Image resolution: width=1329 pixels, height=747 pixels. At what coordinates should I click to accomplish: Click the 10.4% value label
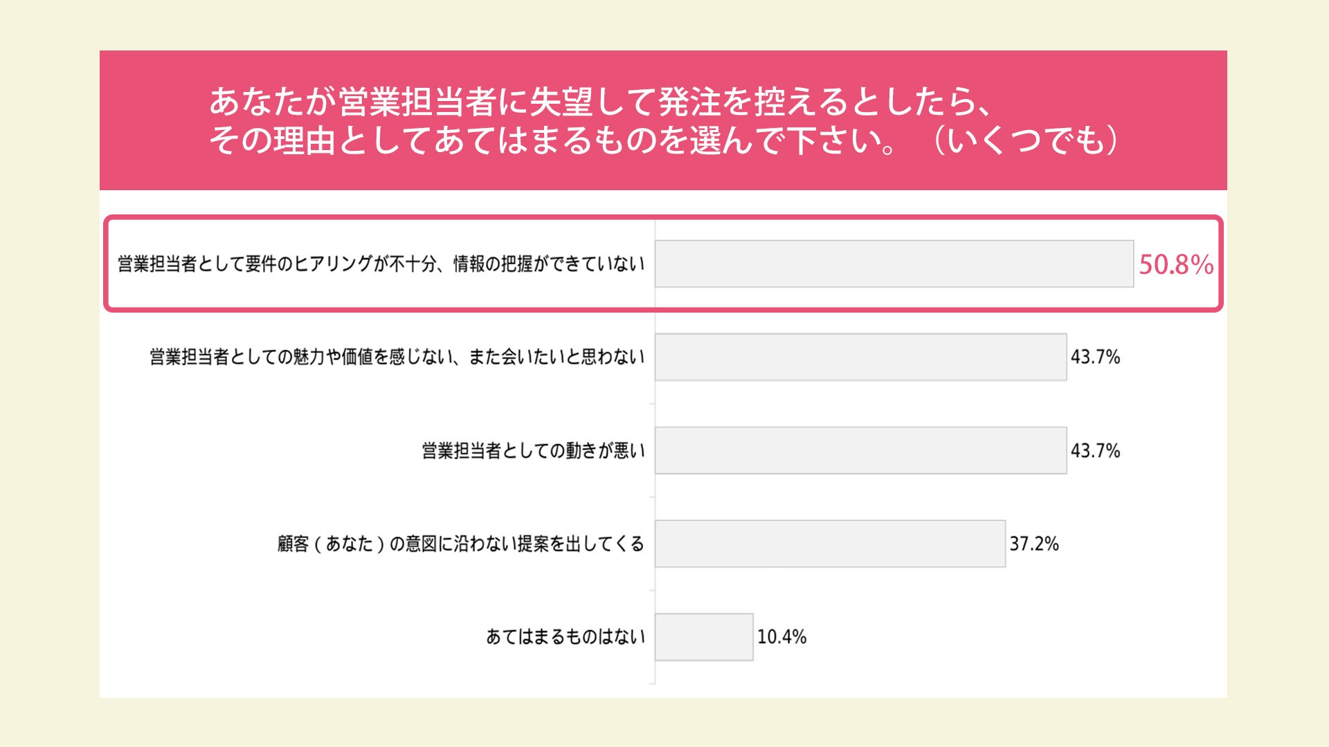[781, 637]
